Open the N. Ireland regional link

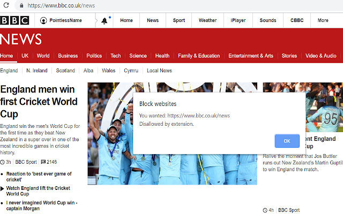pos(37,71)
